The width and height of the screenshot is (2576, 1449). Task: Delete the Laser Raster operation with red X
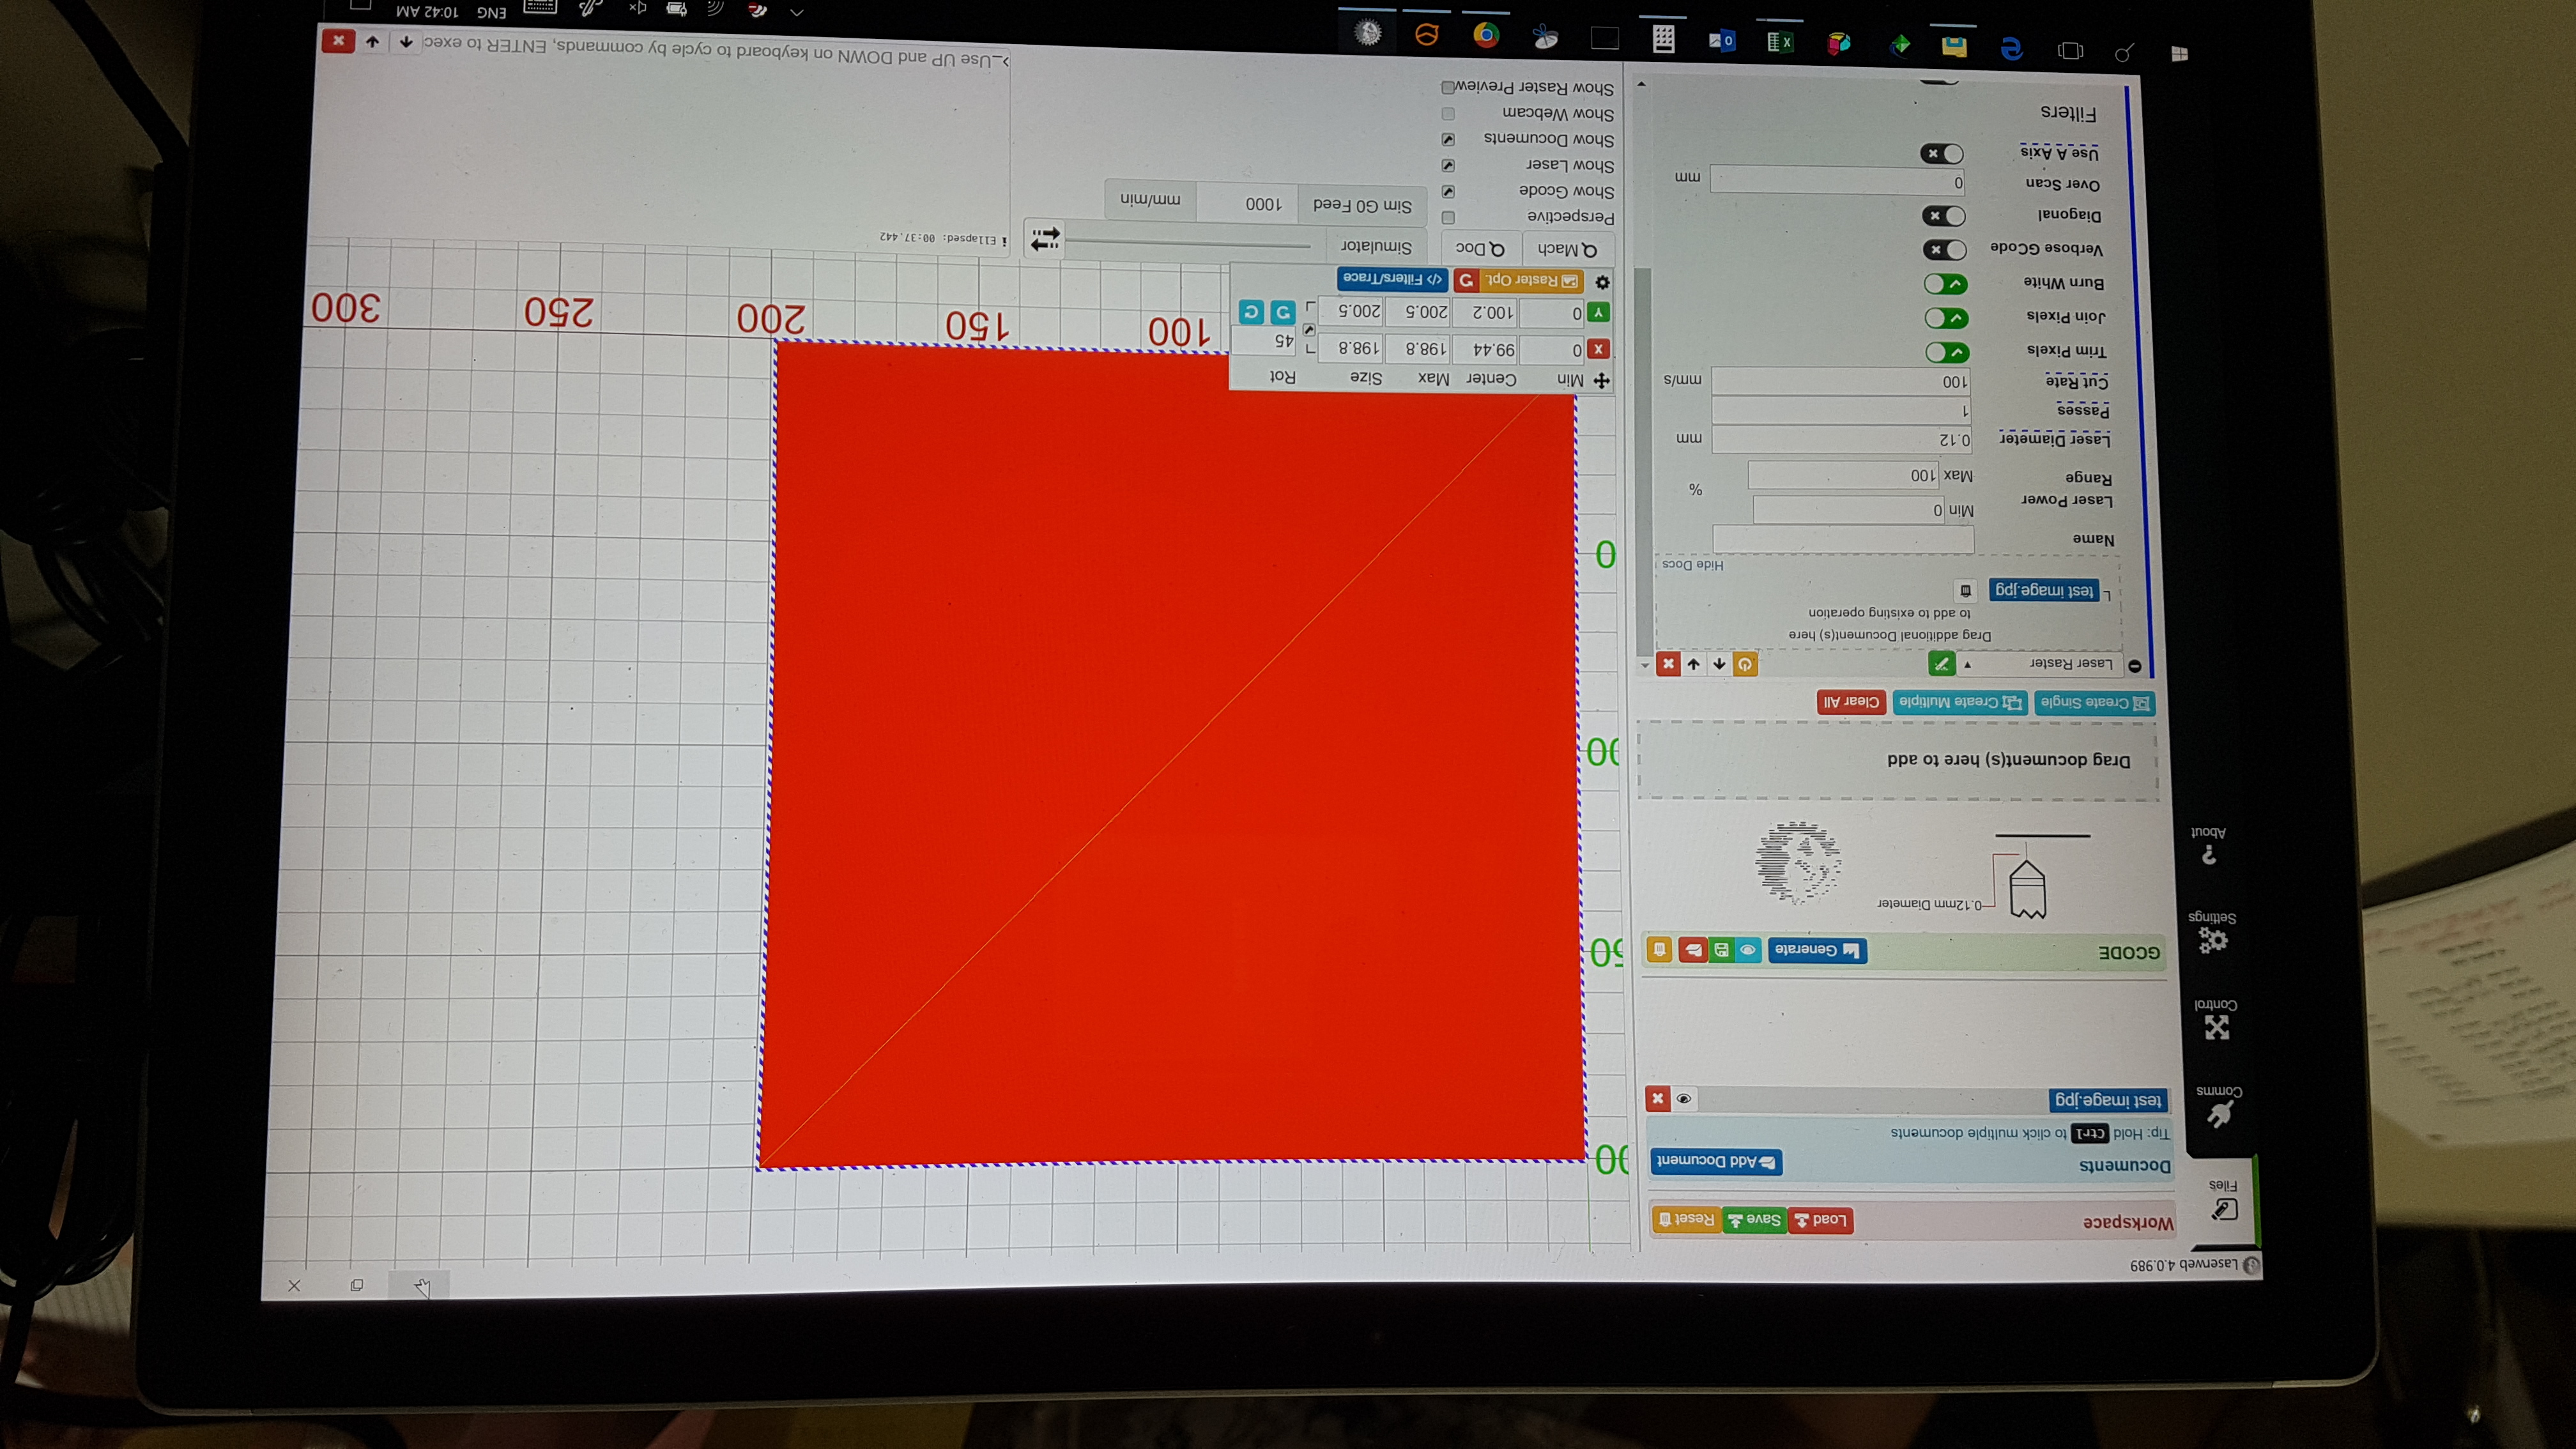[1667, 663]
